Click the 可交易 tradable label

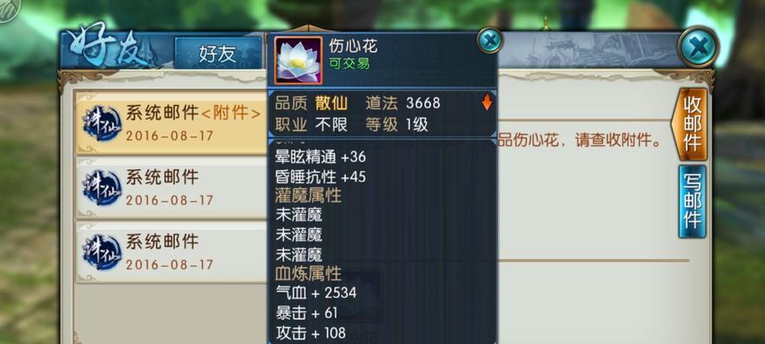coord(349,64)
